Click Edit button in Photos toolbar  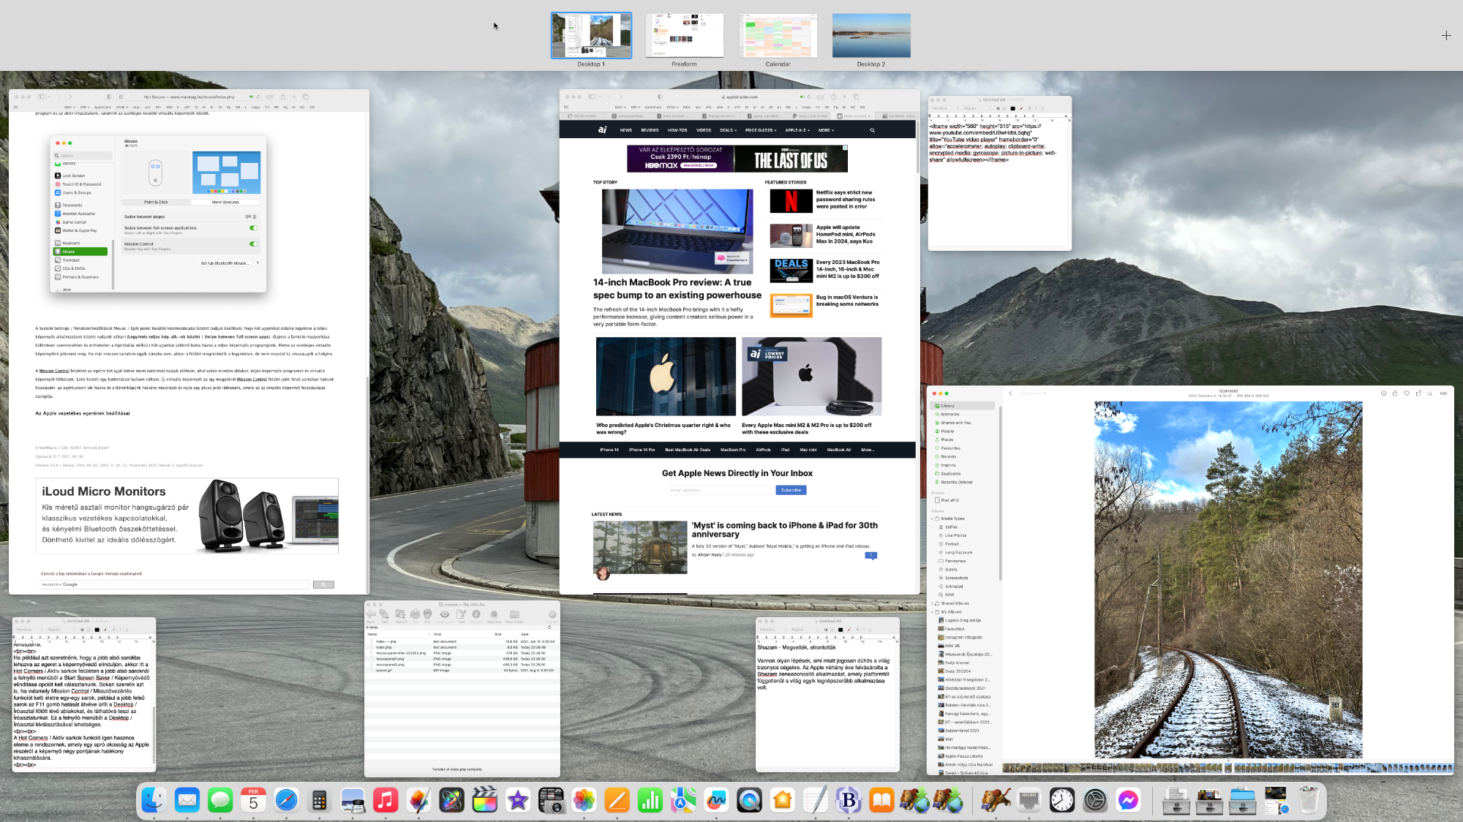pos(1443,393)
